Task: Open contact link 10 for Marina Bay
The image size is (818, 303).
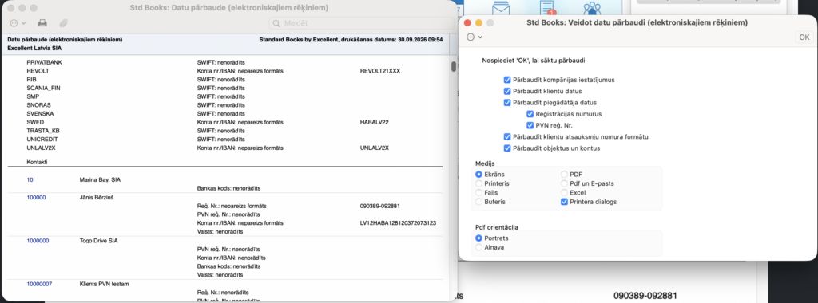Action: click(30, 179)
